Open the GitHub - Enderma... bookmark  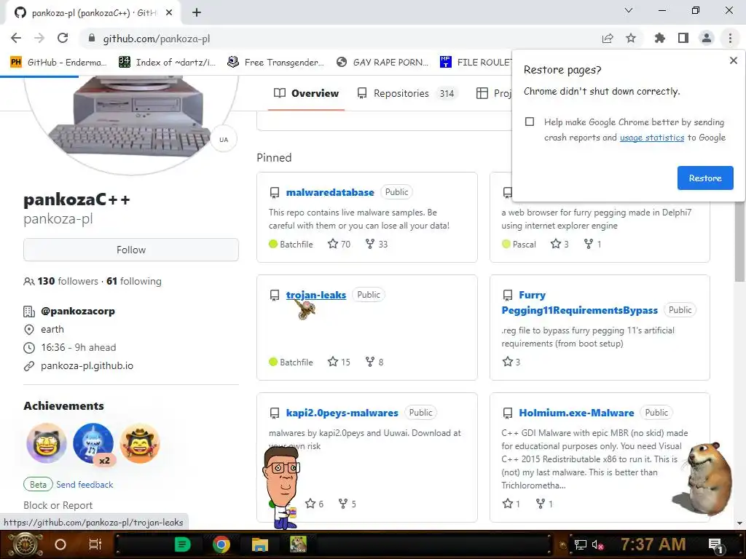tap(58, 62)
